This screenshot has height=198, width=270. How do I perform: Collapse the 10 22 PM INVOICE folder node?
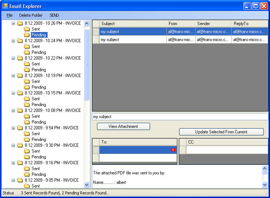pos(13,58)
